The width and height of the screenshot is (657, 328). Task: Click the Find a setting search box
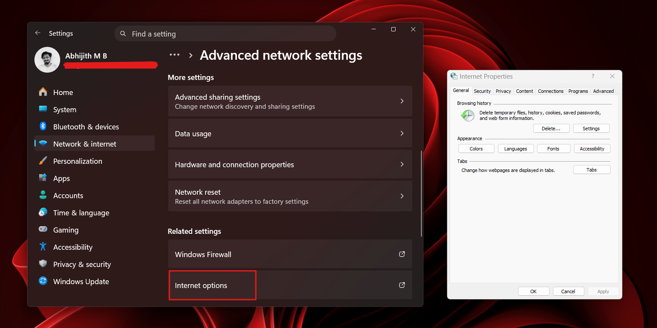225,34
